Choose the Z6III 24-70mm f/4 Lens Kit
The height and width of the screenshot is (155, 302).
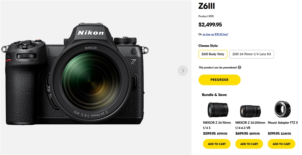[x=252, y=54]
